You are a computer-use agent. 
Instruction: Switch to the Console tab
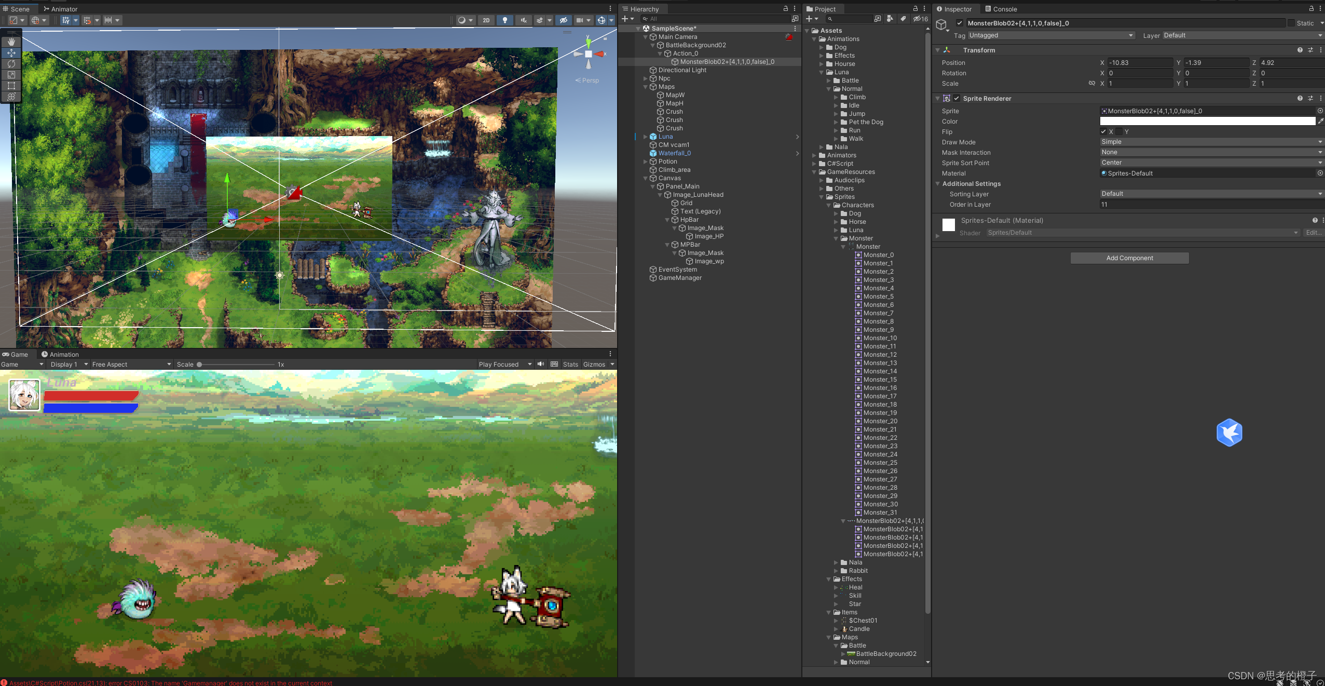click(x=1001, y=9)
